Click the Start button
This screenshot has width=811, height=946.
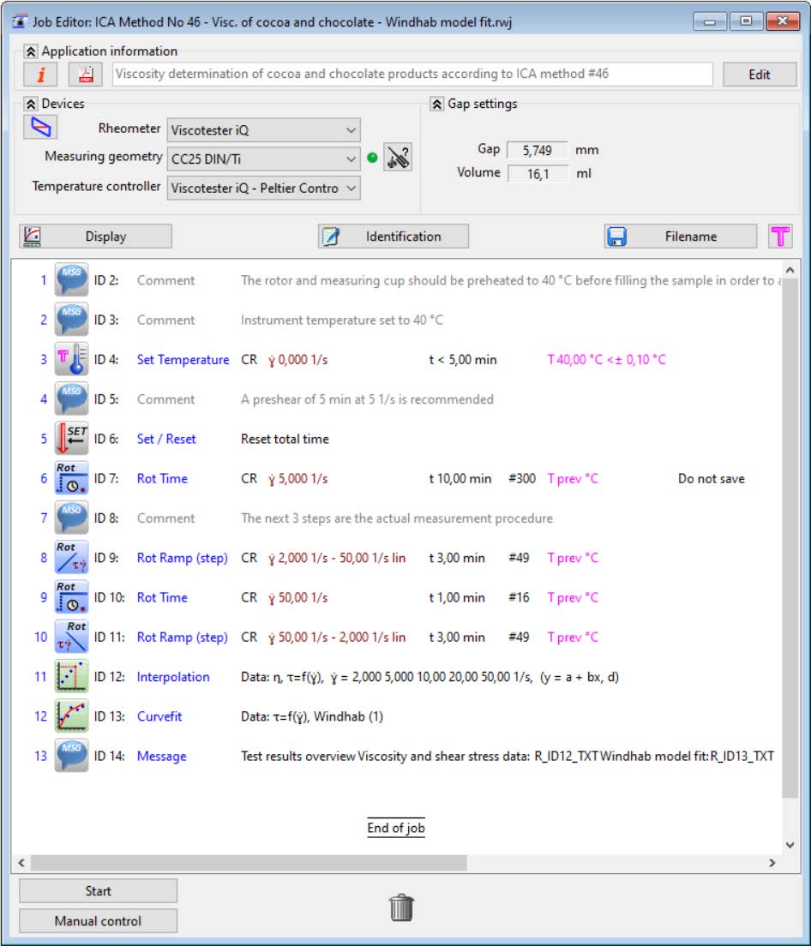click(x=98, y=891)
